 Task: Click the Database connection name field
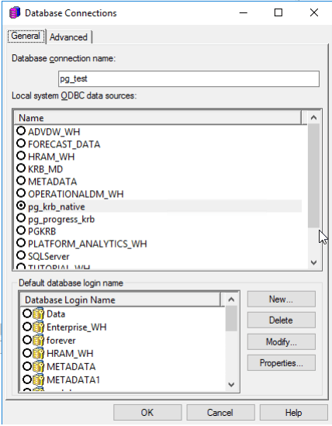(x=188, y=79)
